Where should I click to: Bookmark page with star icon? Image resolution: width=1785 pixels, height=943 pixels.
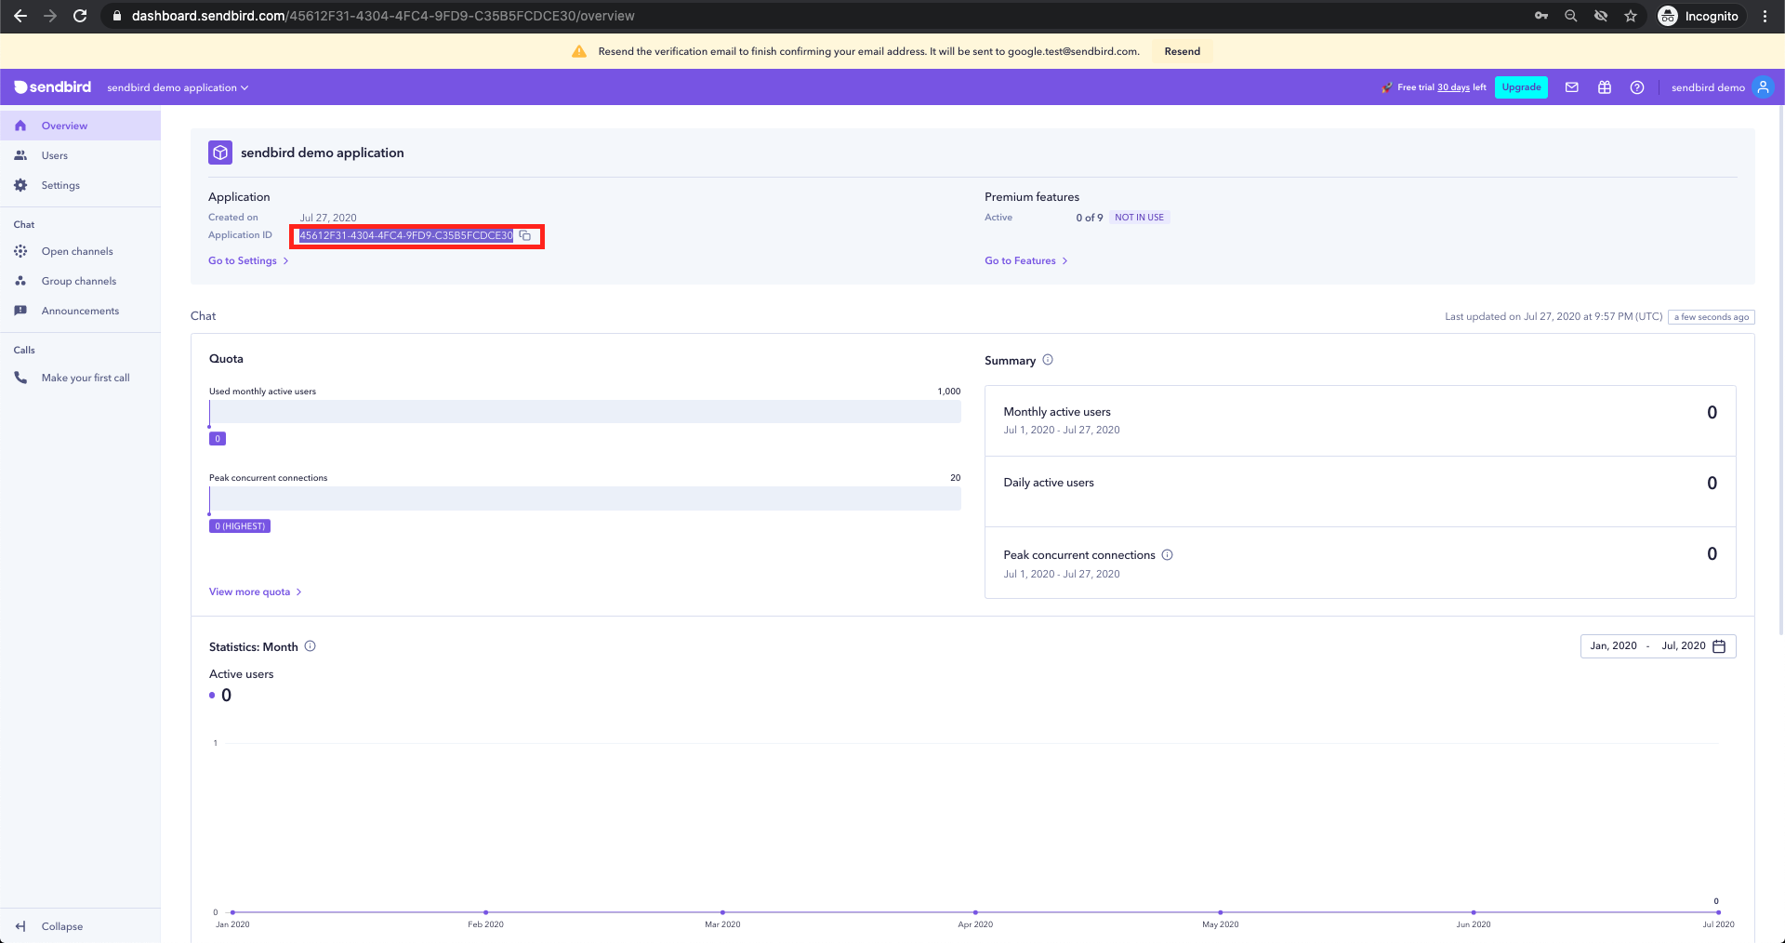coord(1630,16)
